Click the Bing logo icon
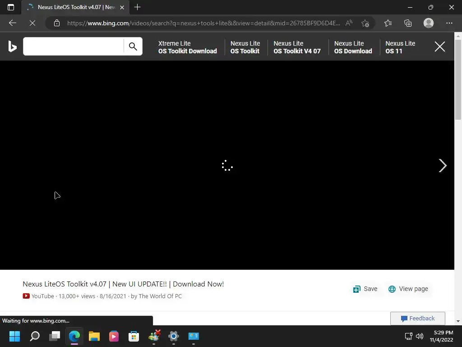Image resolution: width=462 pixels, height=347 pixels. (x=12, y=47)
